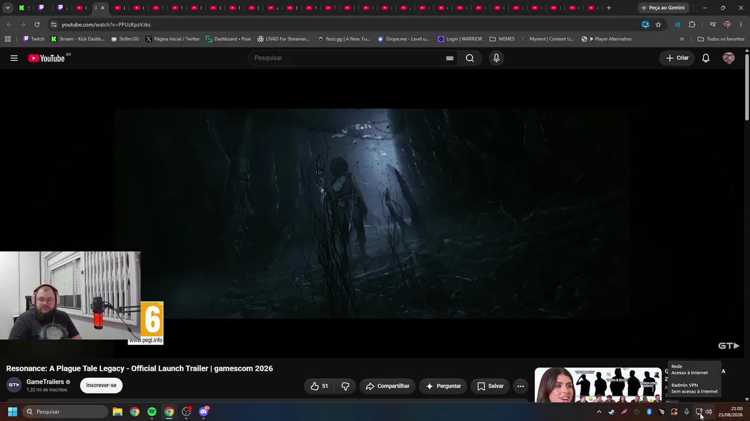Screen dimensions: 750x421
Task: Reload the page
Action: click(x=37, y=25)
